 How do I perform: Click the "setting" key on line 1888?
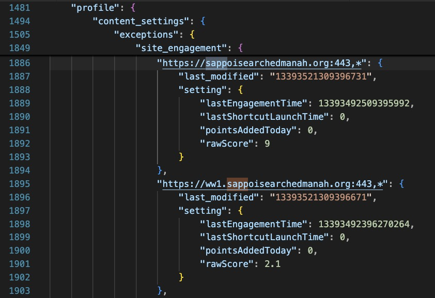point(203,90)
